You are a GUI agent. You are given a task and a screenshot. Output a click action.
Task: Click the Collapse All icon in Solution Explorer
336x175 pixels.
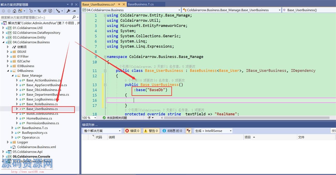(x=45, y=11)
